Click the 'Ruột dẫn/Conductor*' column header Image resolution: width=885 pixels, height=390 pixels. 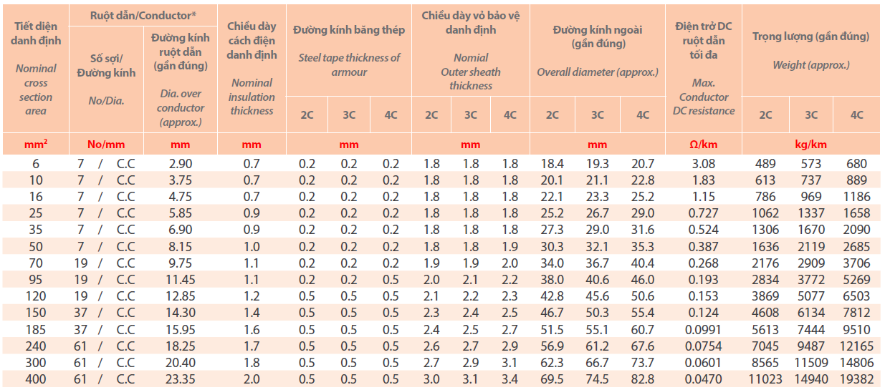[x=143, y=15]
